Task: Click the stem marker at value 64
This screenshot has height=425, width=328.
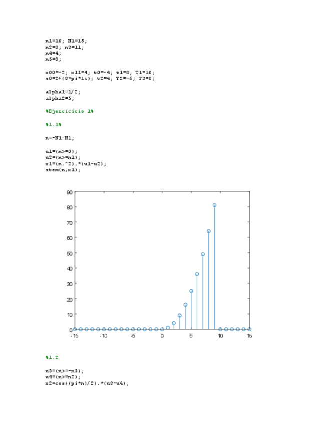Action: [208, 231]
